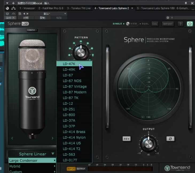Click the IMPORT button
This screenshot has height=173, width=195.
[x=168, y=24]
